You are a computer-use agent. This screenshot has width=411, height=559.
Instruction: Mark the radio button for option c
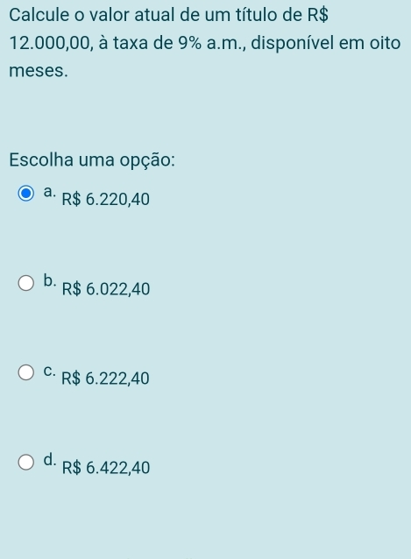click(x=26, y=372)
